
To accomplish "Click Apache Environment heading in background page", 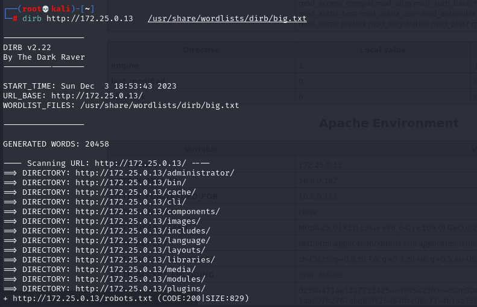I will [x=389, y=123].
